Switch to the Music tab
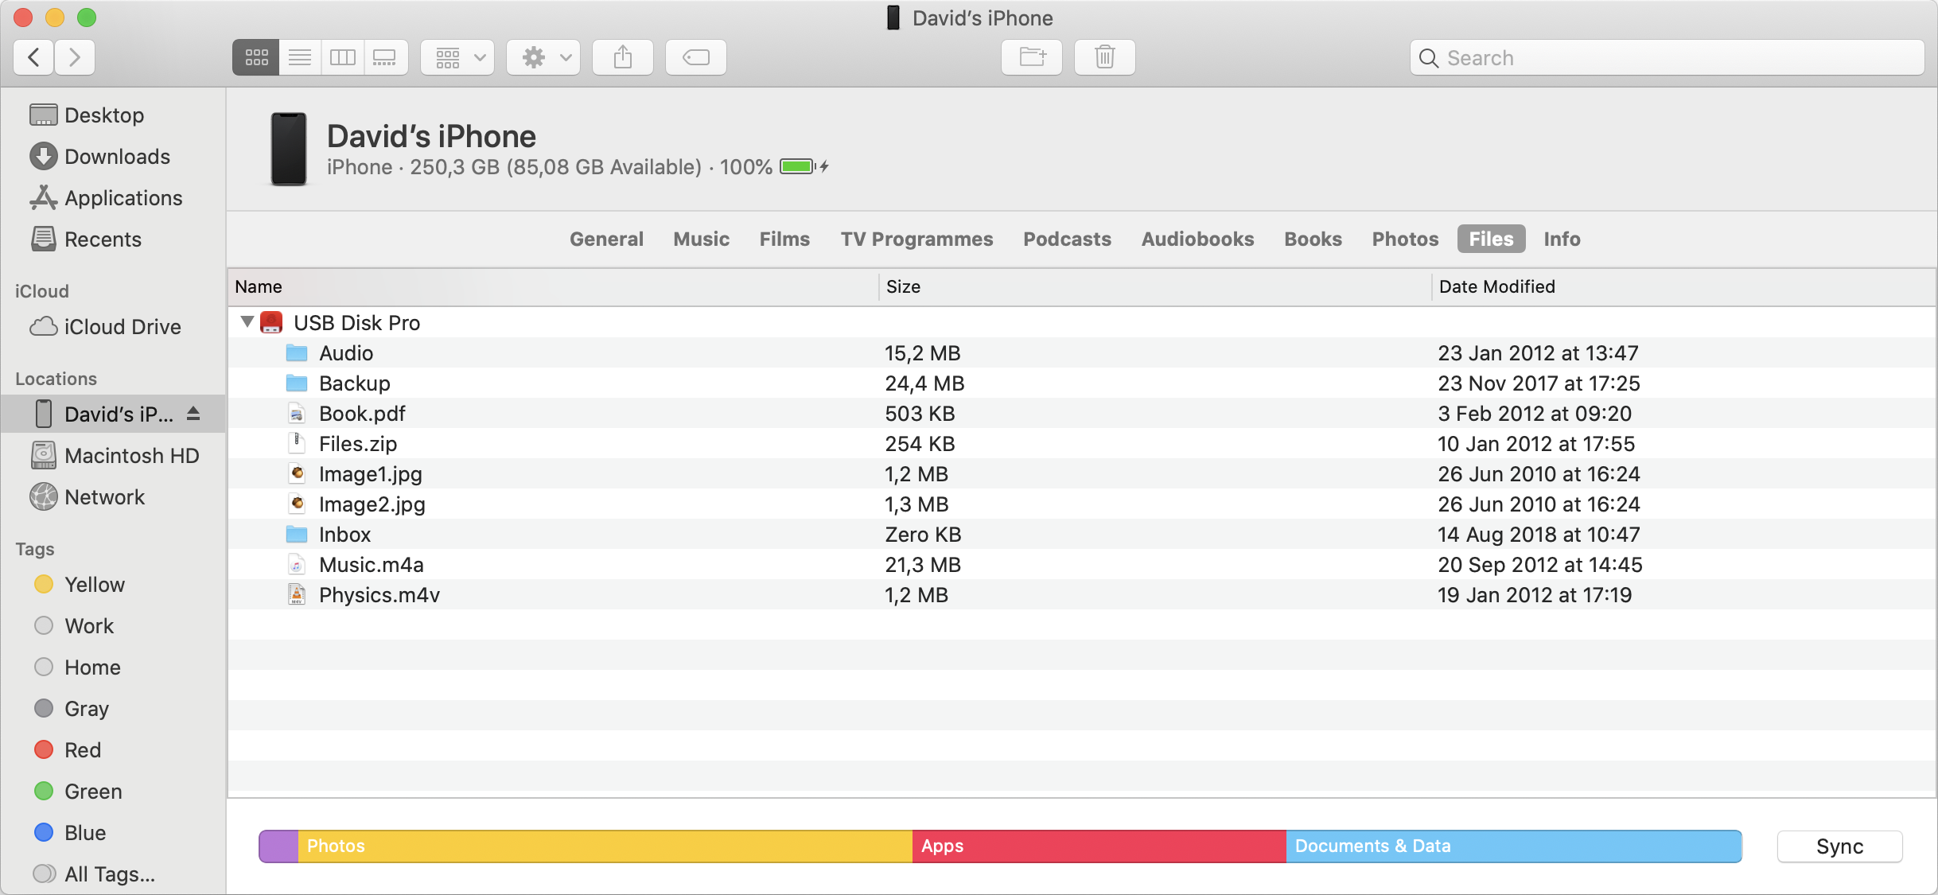The height and width of the screenshot is (895, 1938). pyautogui.click(x=701, y=239)
